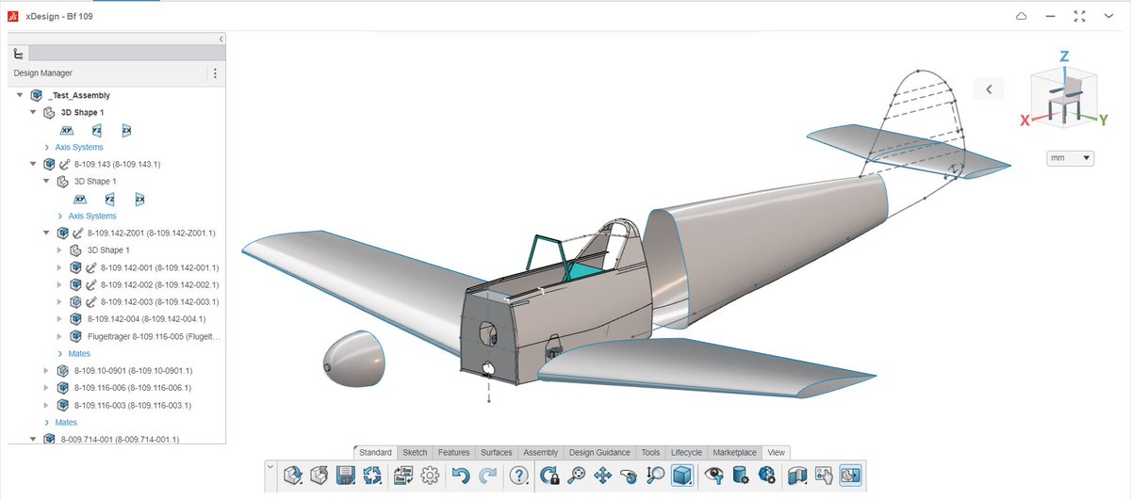Click the gray cube icon left of Save
The width and height of the screenshot is (1131, 500).
[320, 476]
